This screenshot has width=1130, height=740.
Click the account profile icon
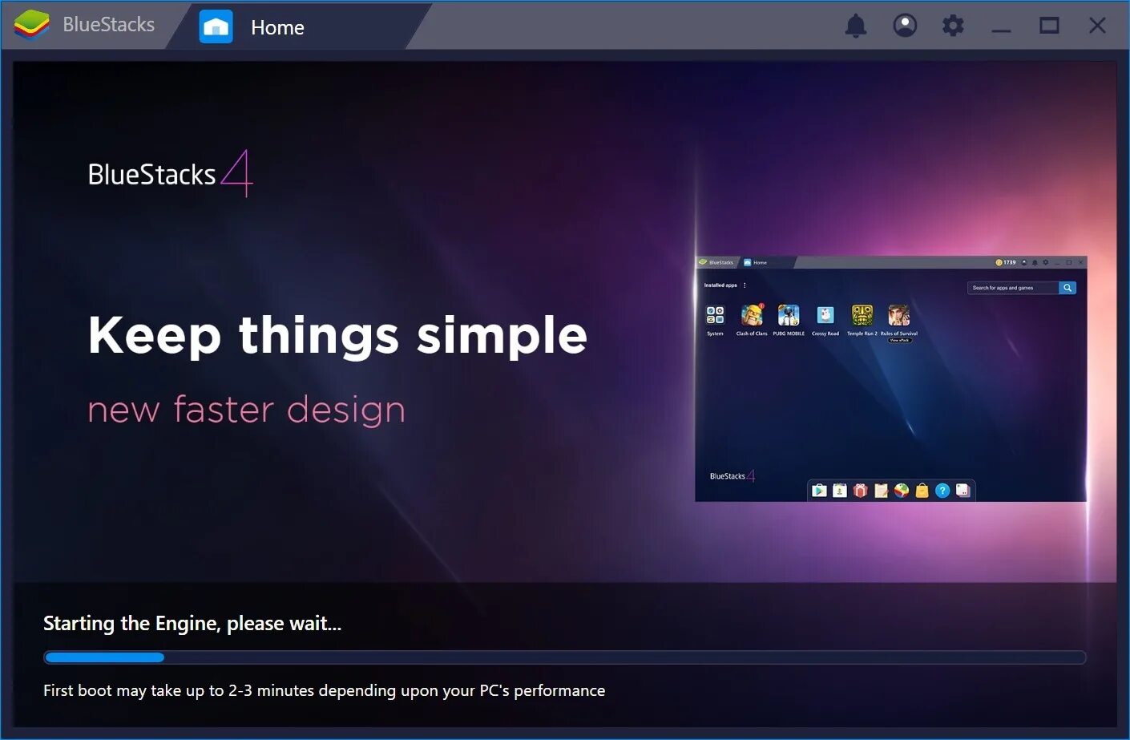click(x=906, y=25)
